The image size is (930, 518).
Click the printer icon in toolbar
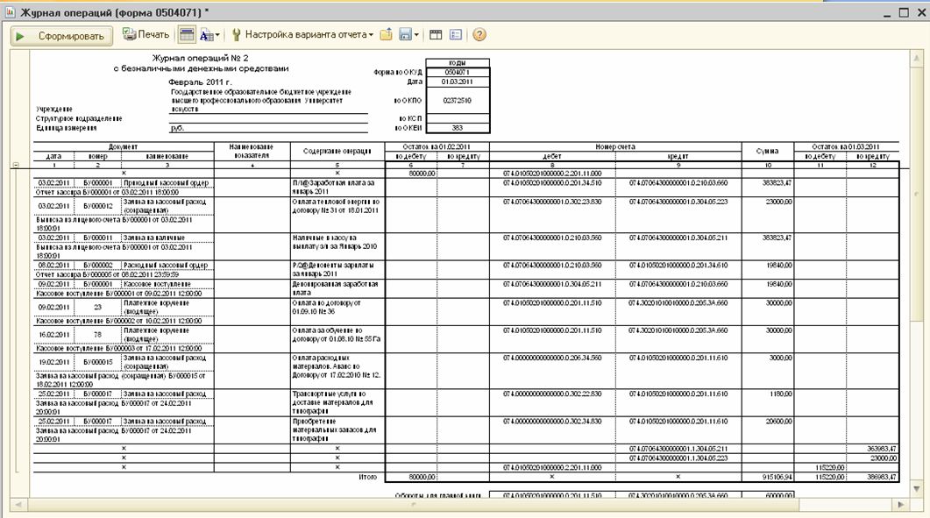(129, 35)
